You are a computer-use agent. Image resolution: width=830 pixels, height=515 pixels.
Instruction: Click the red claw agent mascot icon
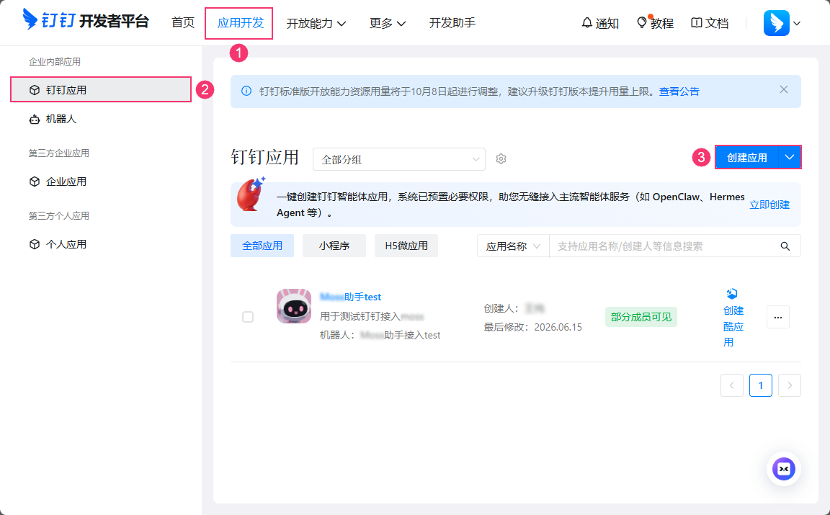(251, 194)
